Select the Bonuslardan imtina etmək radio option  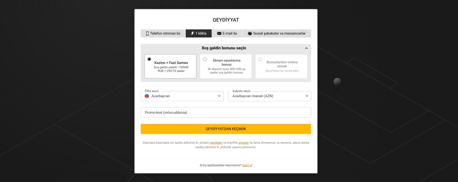260,59
